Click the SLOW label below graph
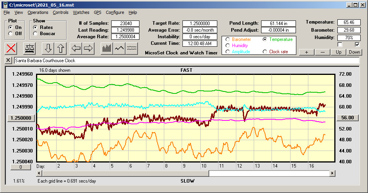368x193 pixels. click(x=187, y=181)
